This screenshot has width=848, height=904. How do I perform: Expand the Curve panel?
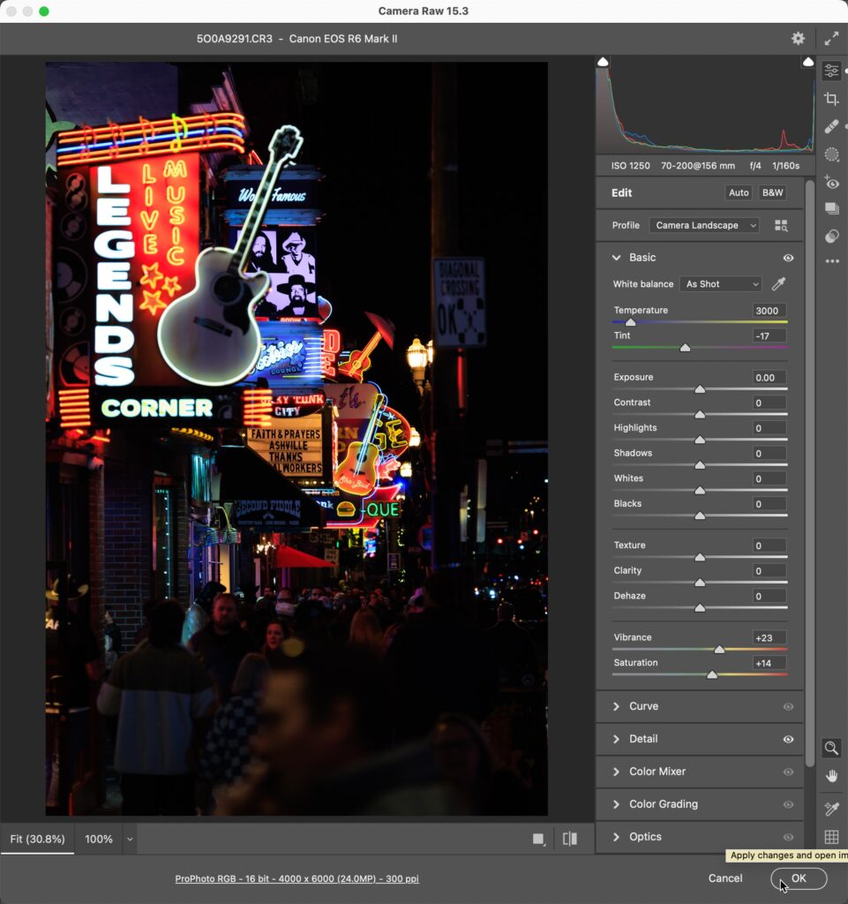[617, 706]
